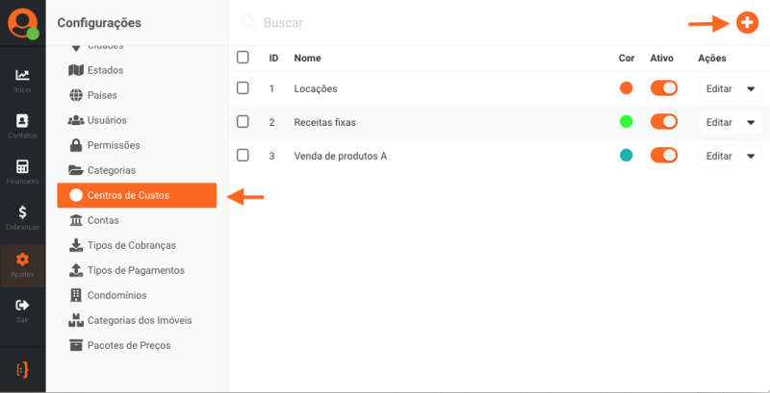Click the orange plus add button
Viewport: 770px width, 393px height.
point(746,22)
